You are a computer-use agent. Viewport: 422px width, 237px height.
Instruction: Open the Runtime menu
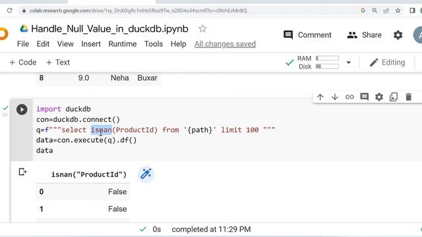123,44
